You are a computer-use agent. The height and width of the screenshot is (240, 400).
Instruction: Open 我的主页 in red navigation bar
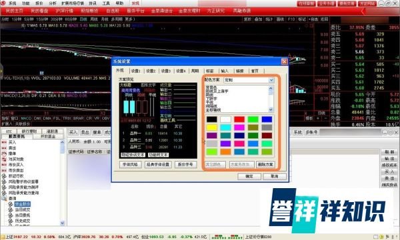click(x=15, y=11)
